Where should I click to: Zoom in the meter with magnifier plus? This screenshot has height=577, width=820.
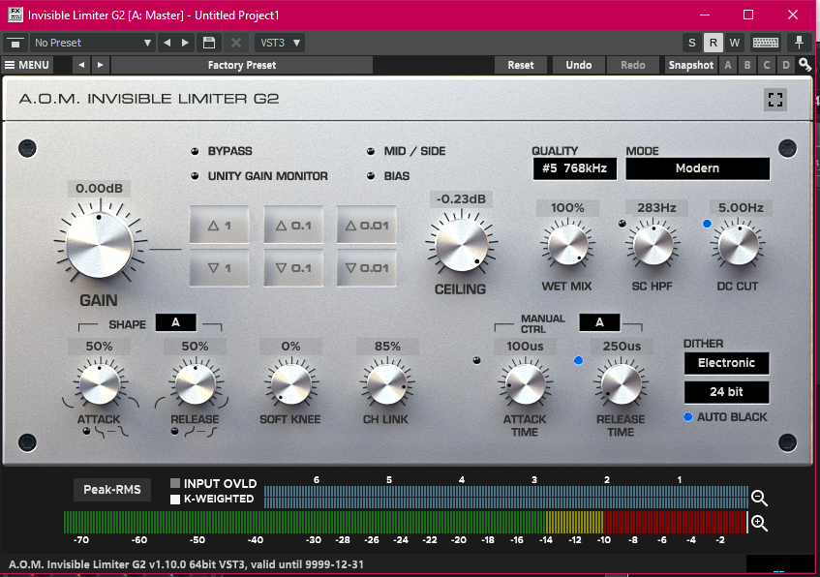[x=759, y=523]
